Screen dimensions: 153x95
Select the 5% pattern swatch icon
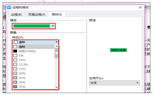point(15,56)
